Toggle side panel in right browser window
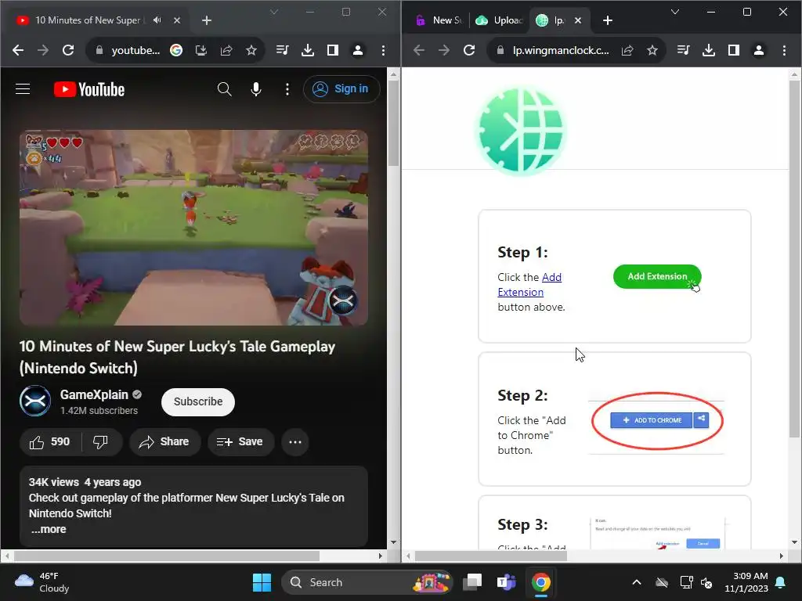The image size is (802, 601). click(733, 50)
